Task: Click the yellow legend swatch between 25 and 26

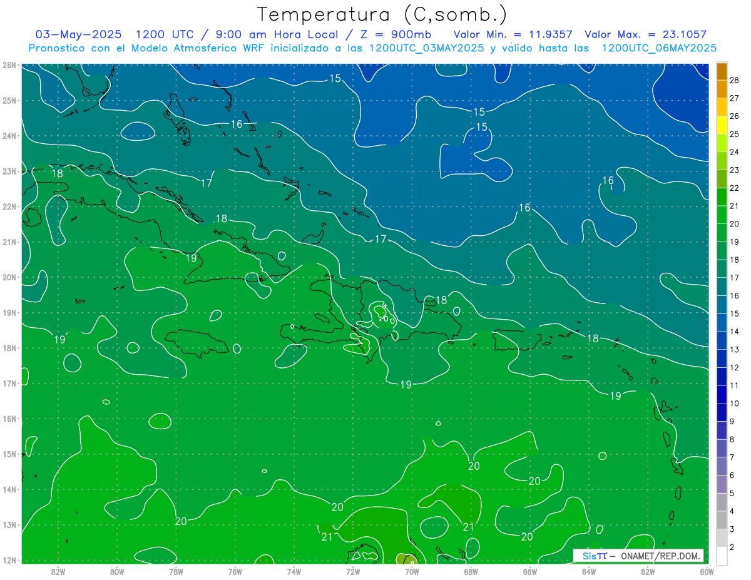Action: 722,125
